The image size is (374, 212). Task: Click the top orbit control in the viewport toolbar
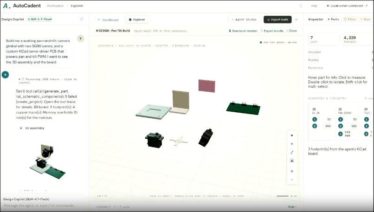pyautogui.click(x=292, y=135)
